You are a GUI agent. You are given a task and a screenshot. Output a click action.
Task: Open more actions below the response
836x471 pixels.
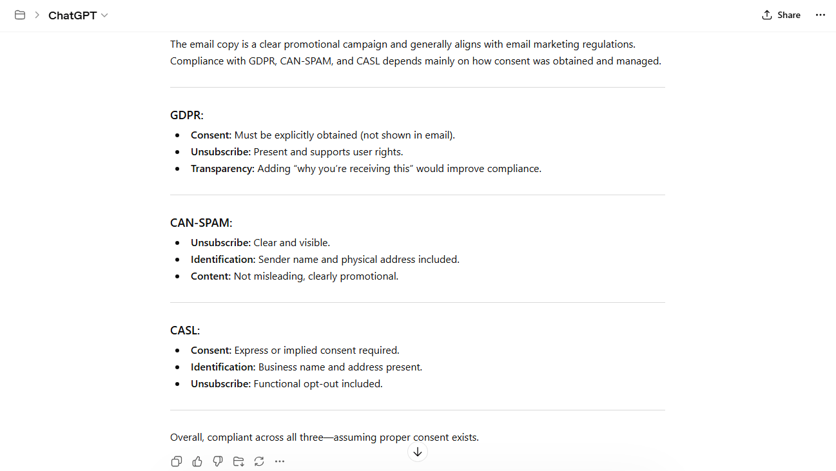280,461
